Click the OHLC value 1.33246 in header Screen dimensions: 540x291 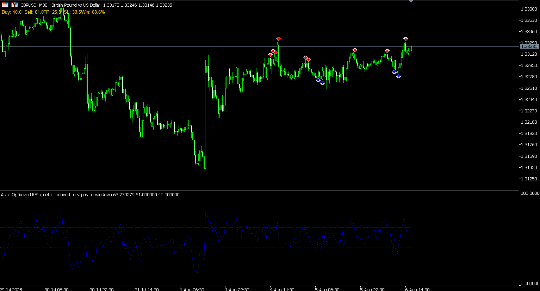tap(129, 5)
